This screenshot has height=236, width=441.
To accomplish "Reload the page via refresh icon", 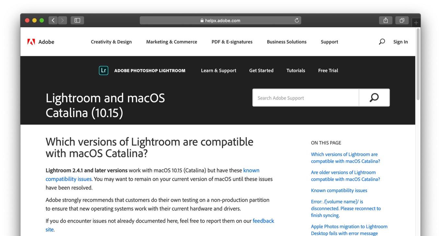I will tap(296, 20).
